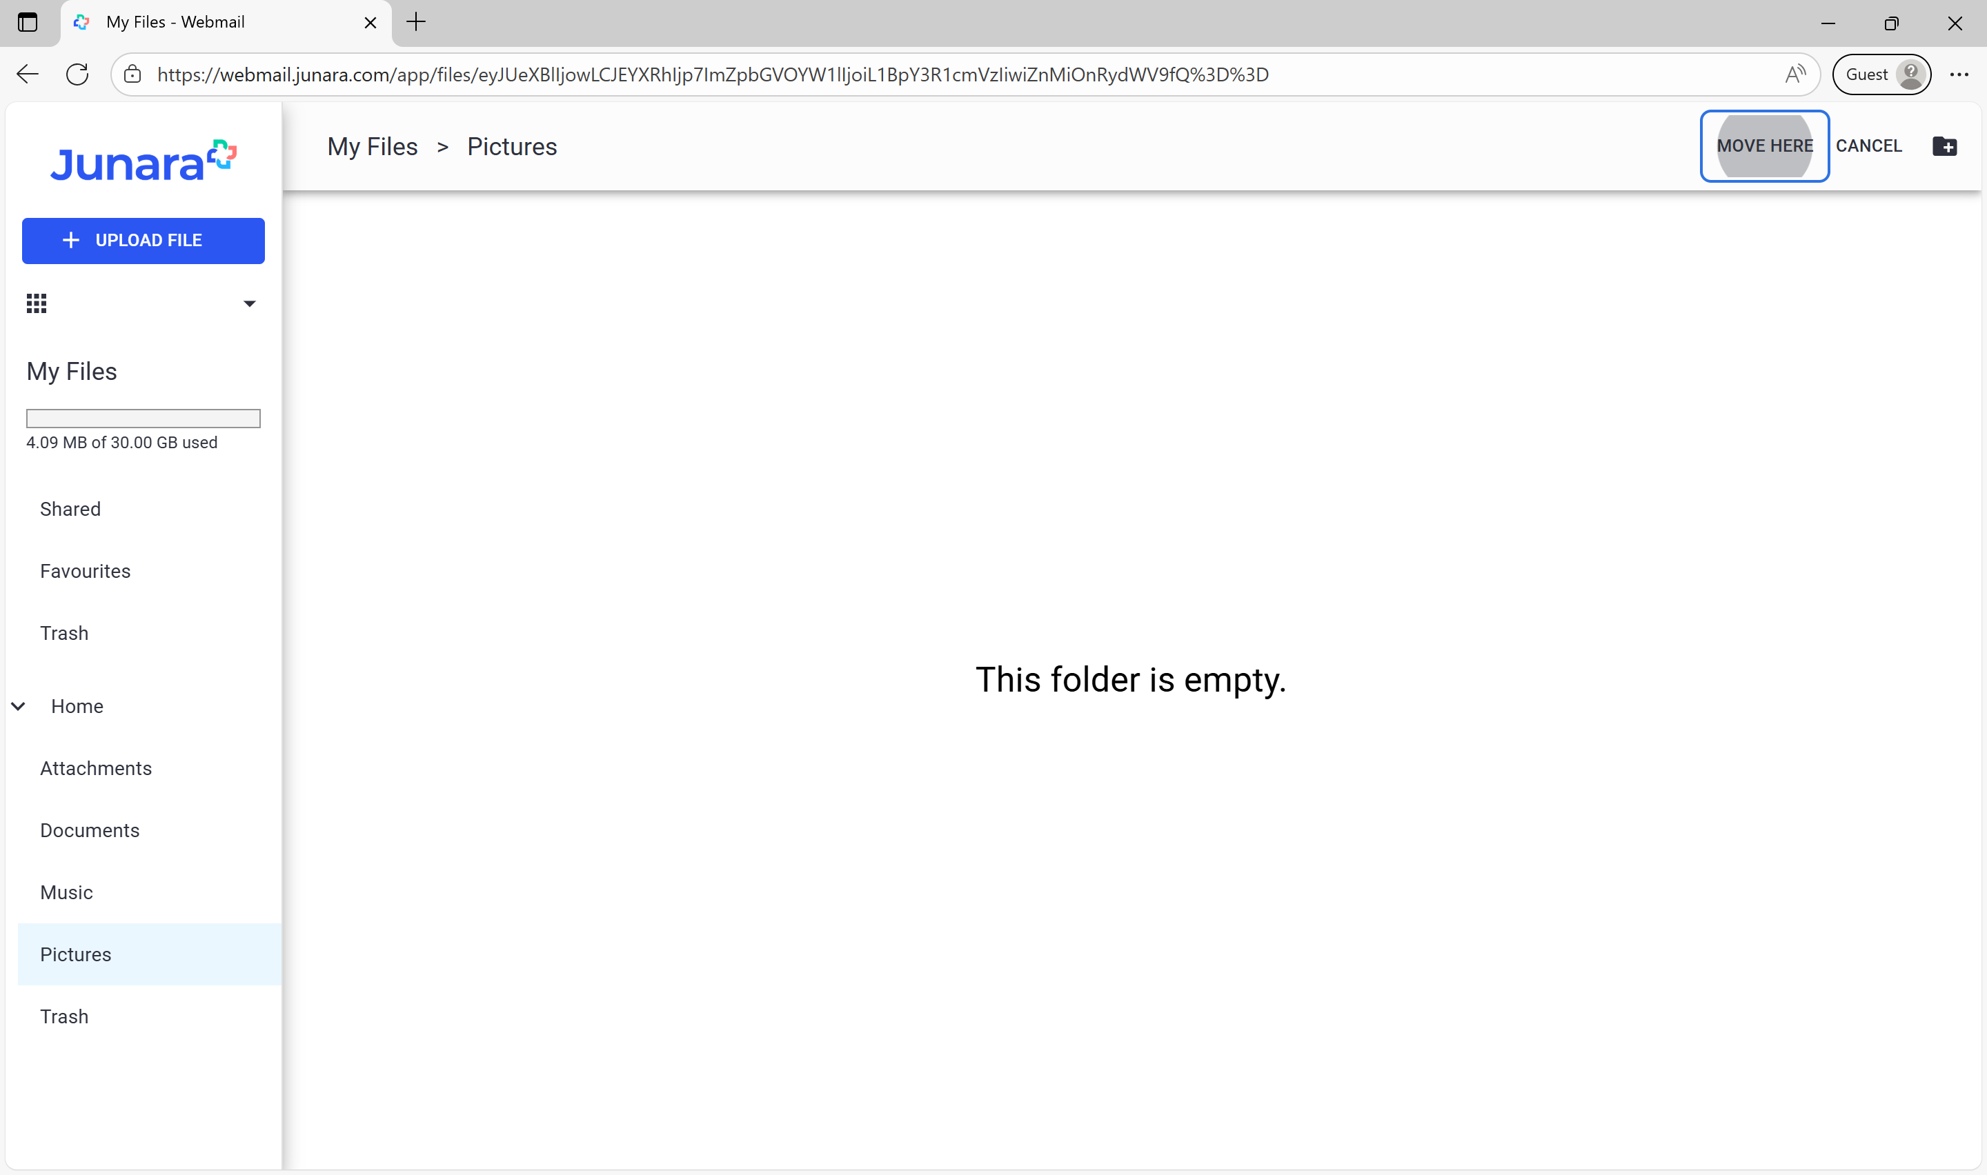The width and height of the screenshot is (1987, 1175).
Task: Minimize the browser window
Action: click(1828, 23)
